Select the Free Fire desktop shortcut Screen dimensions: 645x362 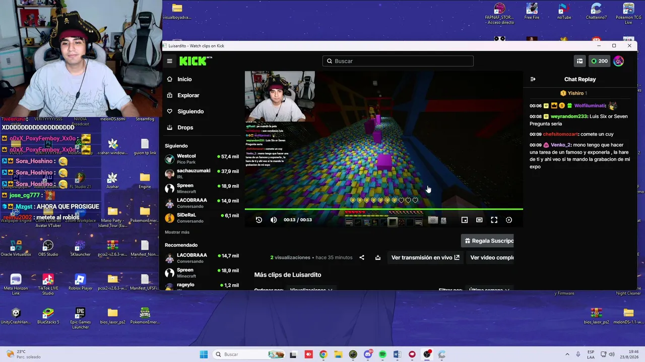click(532, 12)
